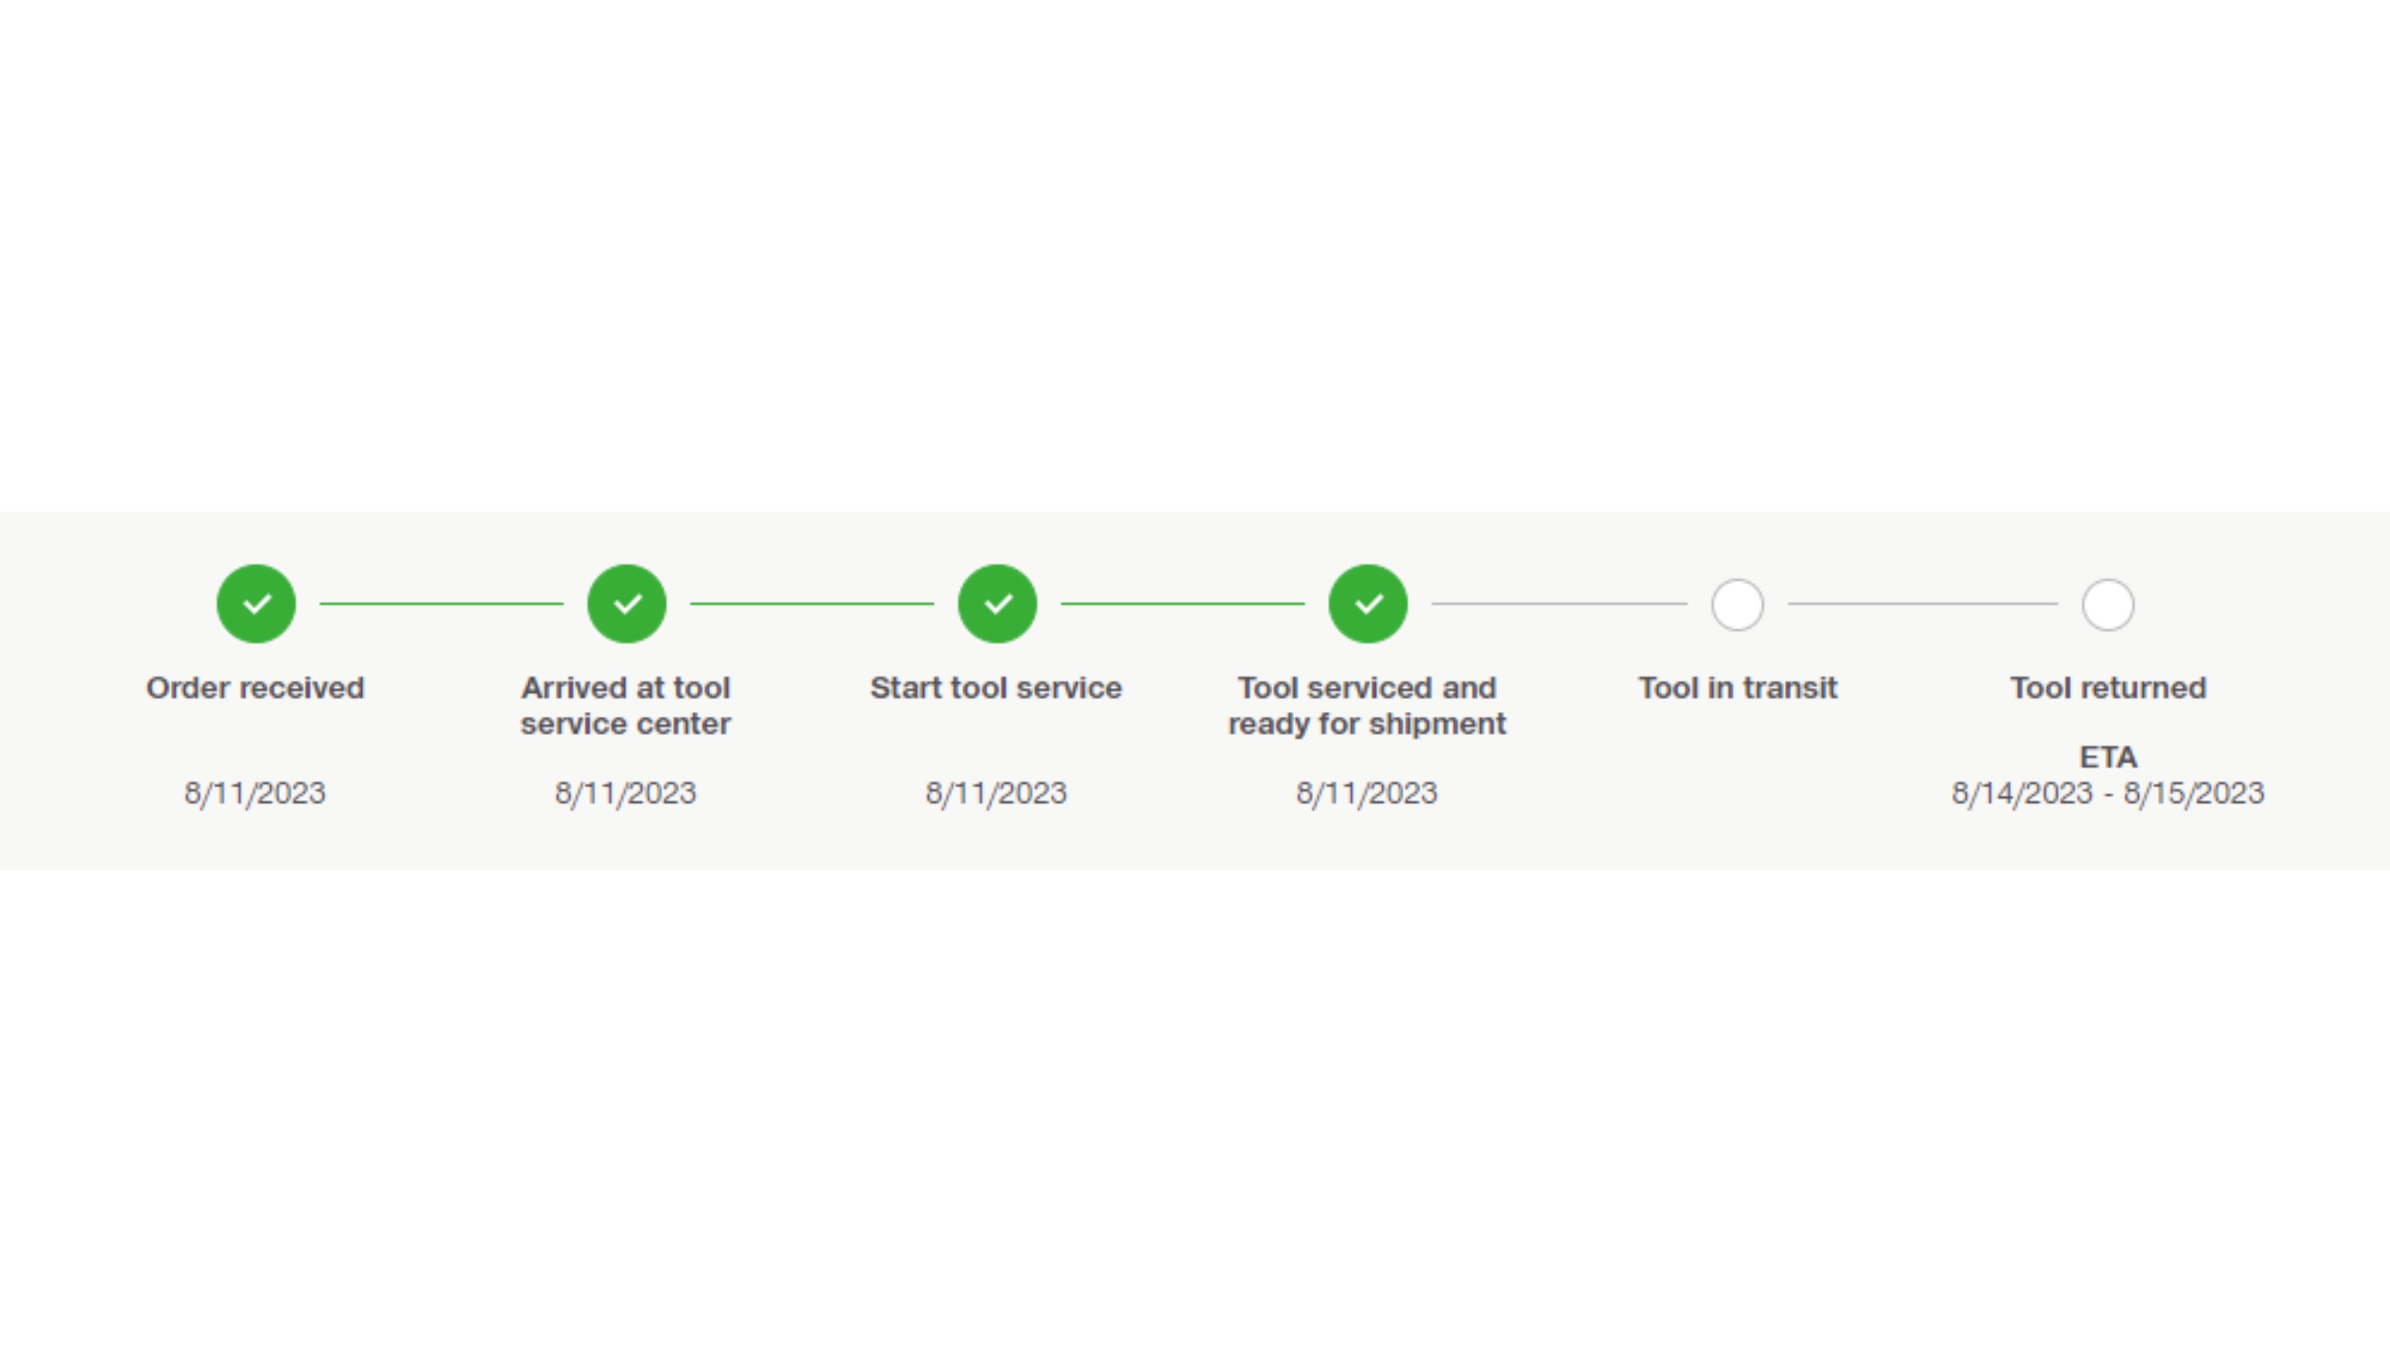The width and height of the screenshot is (2390, 1365).
Task: Select Tool serviced and ready for shipment label
Action: pyautogui.click(x=1366, y=706)
